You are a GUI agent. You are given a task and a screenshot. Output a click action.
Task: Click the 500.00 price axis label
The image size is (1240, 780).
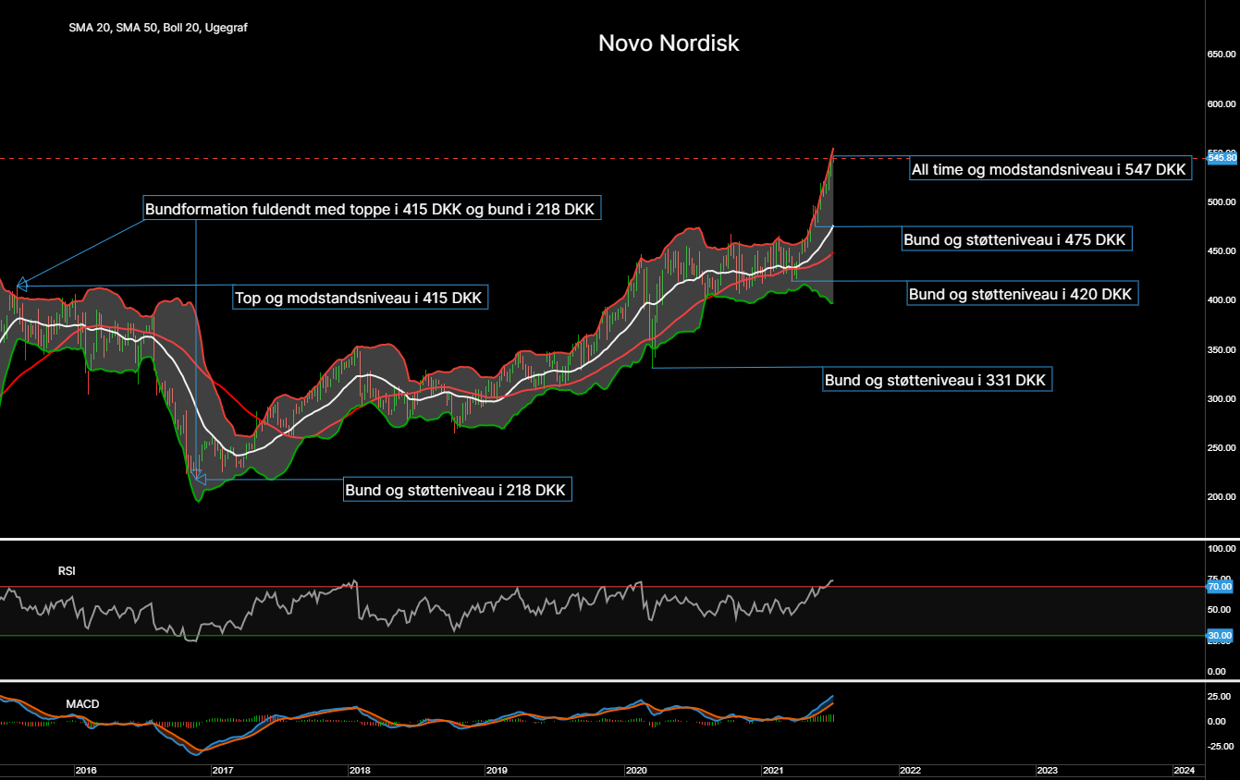[1222, 201]
